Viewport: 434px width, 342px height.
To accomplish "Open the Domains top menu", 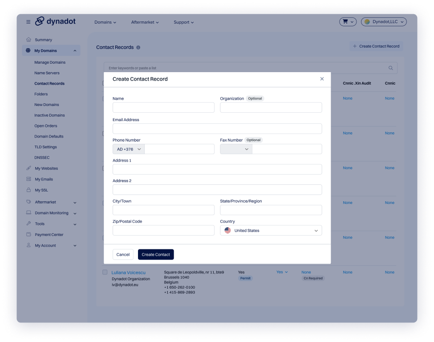I will (x=105, y=22).
